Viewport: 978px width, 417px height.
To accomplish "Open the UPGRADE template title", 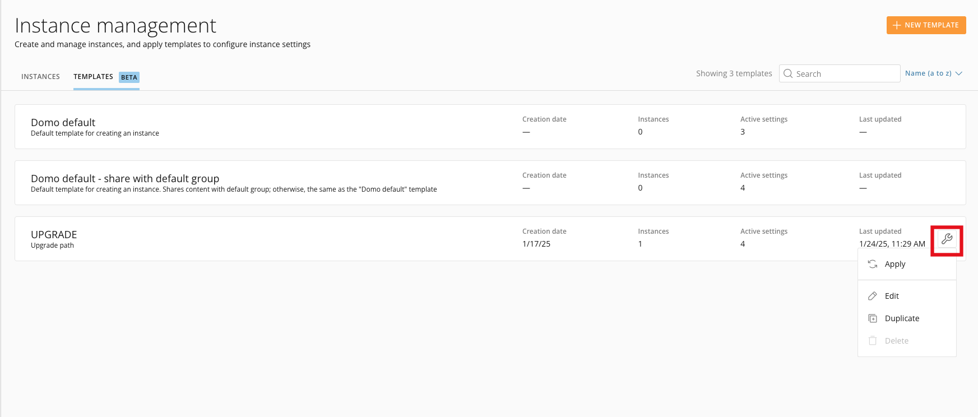I will pos(54,234).
